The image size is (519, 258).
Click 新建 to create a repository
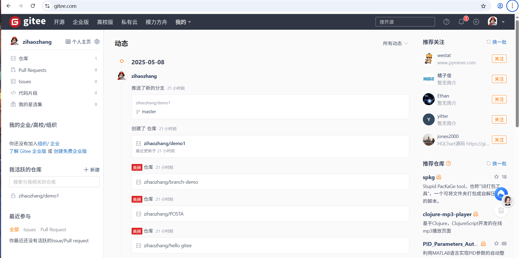(x=92, y=170)
